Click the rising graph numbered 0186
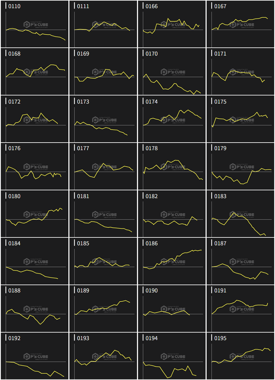The height and width of the screenshot is (380, 275). tap(172, 261)
